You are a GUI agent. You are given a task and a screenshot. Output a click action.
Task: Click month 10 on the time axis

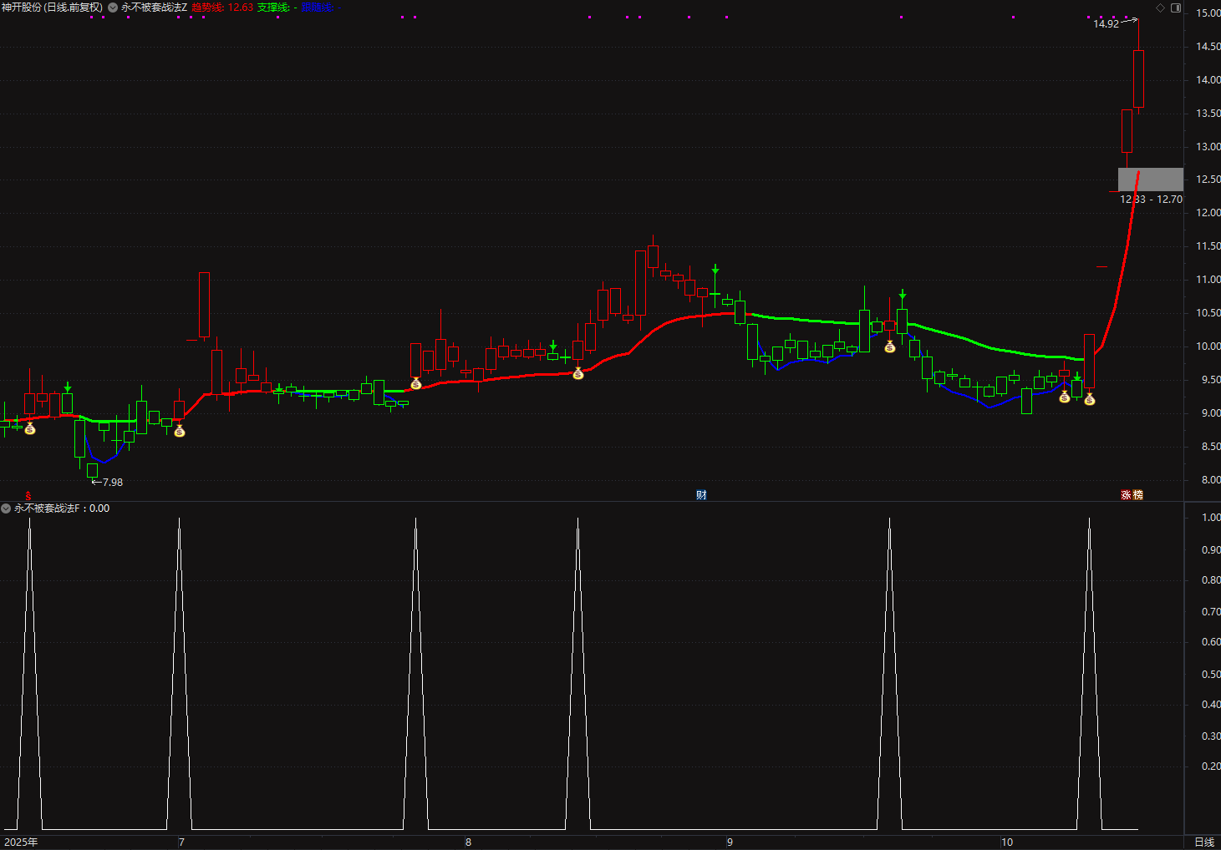(x=1007, y=842)
